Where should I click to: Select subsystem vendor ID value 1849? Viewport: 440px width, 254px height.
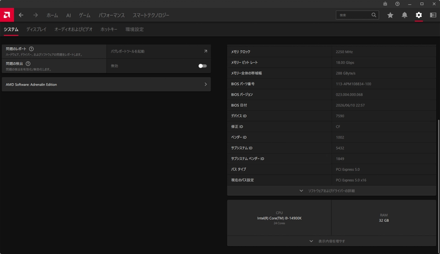340,159
